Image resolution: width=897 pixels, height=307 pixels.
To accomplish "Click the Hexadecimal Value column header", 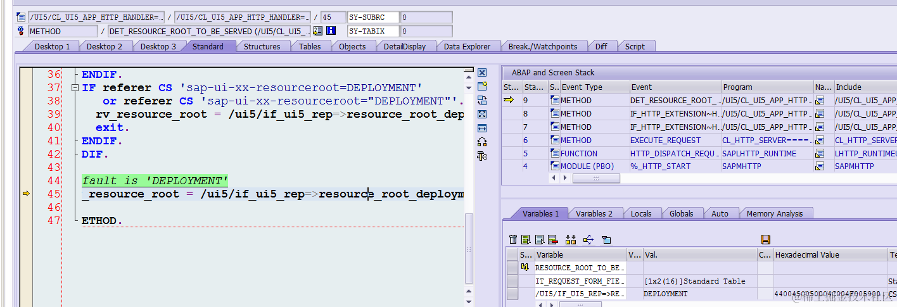I will [831, 254].
